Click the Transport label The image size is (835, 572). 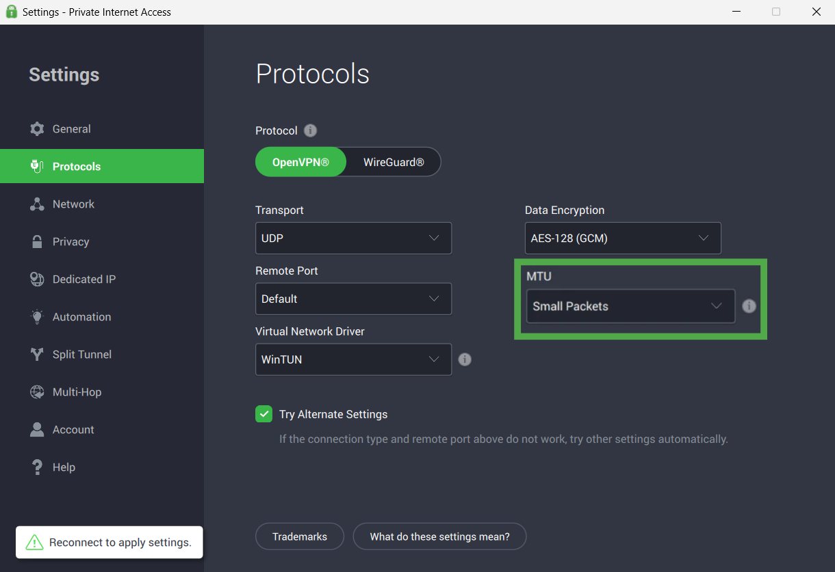point(279,210)
